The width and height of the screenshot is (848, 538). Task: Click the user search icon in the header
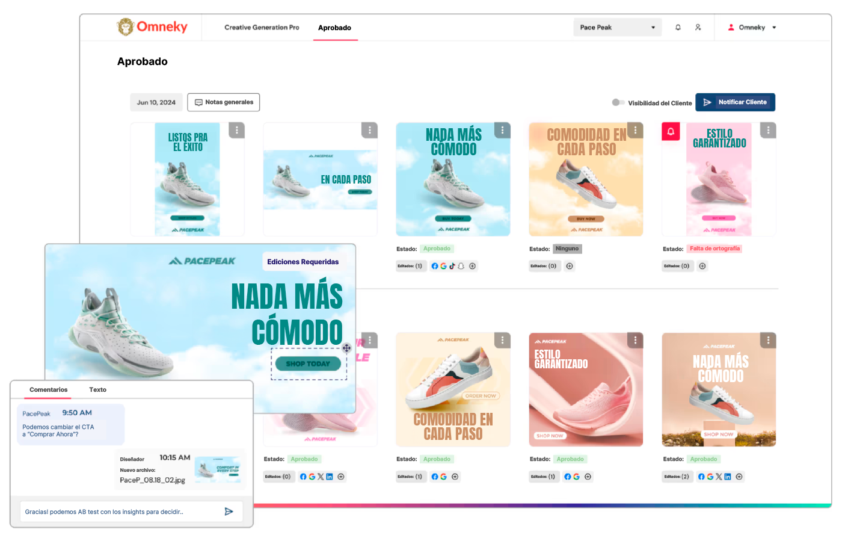point(698,28)
